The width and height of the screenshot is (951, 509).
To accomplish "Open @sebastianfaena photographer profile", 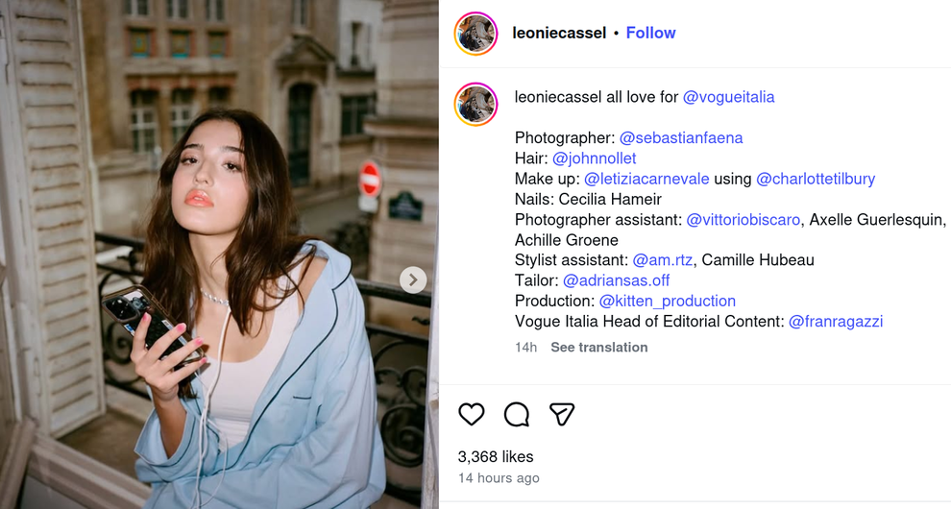I will pyautogui.click(x=680, y=138).
